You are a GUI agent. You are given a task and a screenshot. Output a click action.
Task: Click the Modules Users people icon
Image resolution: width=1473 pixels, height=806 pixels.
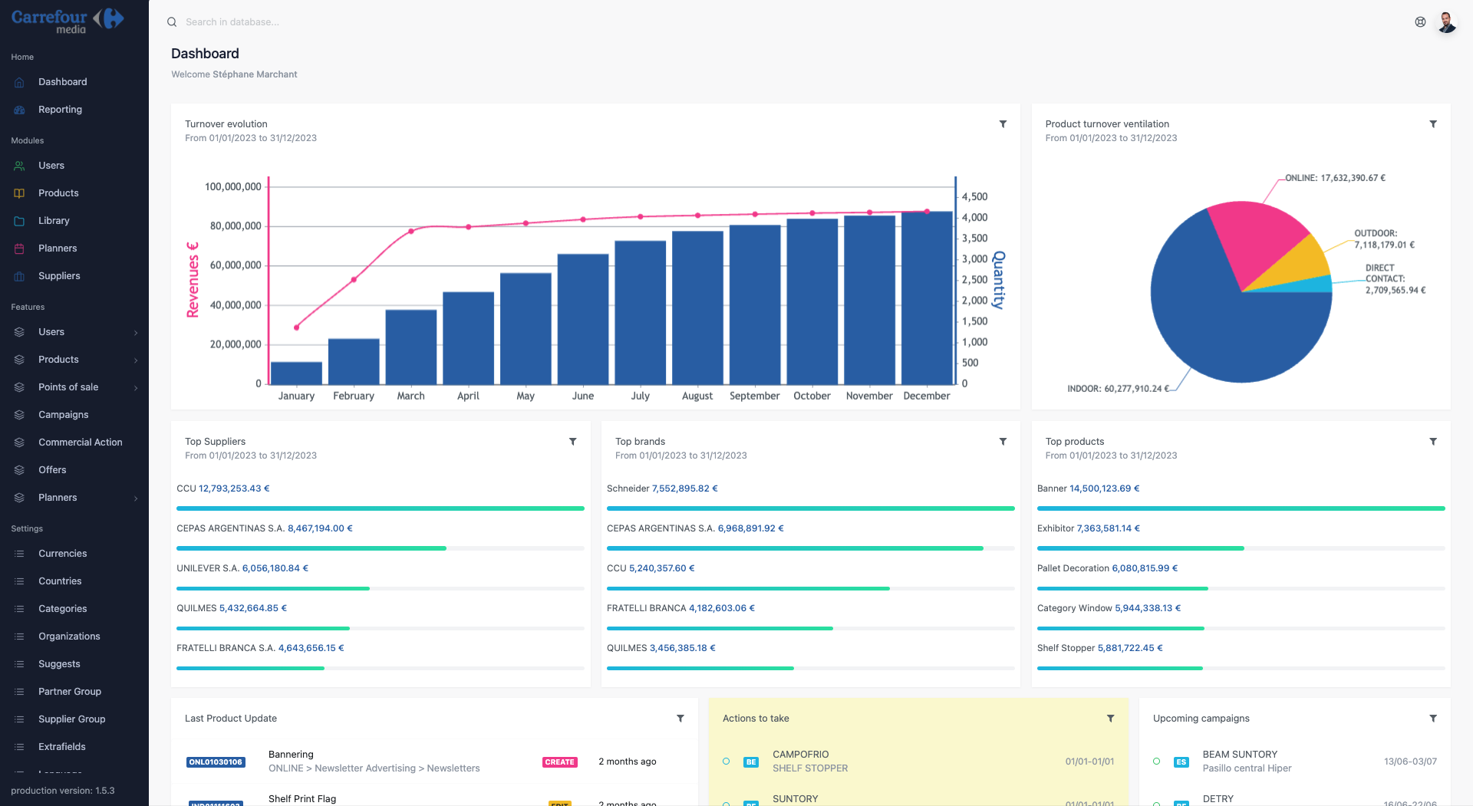pos(20,166)
